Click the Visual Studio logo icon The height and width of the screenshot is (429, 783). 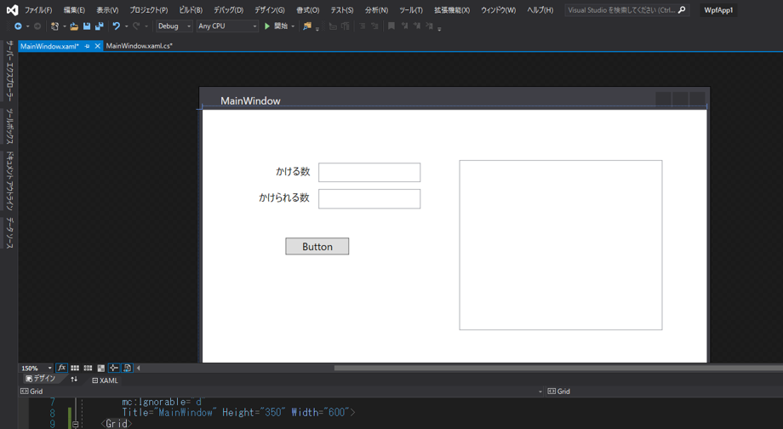(x=13, y=10)
